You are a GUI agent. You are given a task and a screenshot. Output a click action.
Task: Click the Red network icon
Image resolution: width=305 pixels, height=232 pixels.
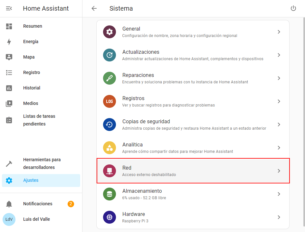click(110, 171)
